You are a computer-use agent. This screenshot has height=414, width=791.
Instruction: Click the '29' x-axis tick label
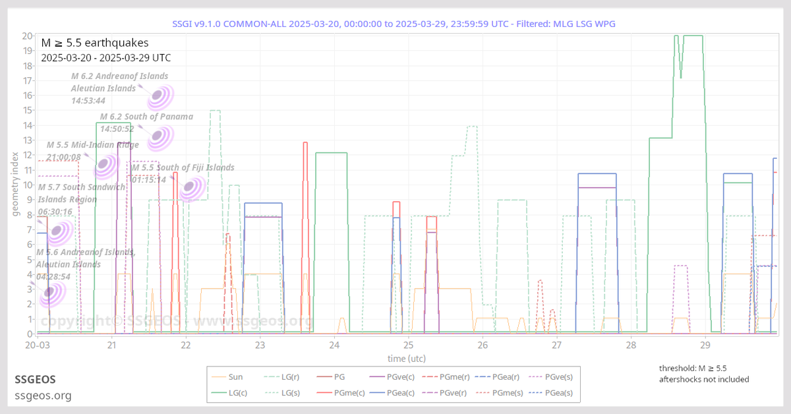(x=705, y=345)
